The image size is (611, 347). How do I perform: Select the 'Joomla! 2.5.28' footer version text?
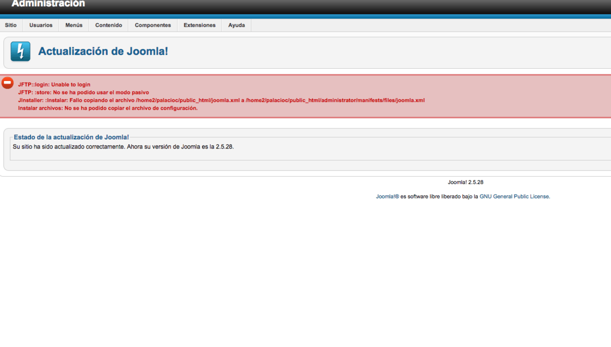[x=465, y=182]
